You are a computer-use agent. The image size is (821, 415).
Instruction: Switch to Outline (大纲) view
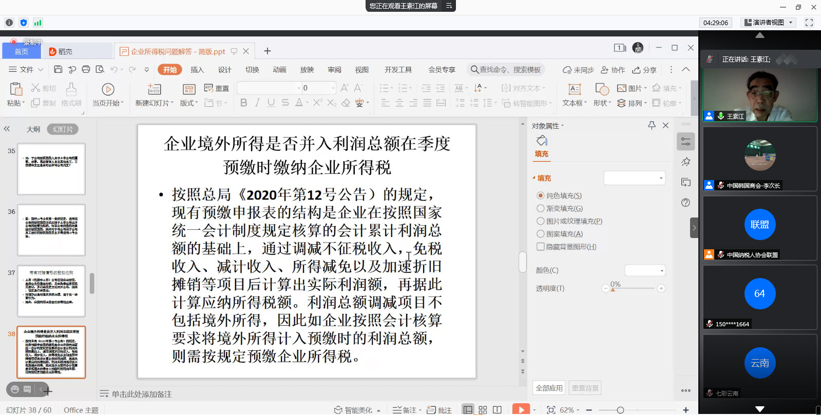click(33, 129)
